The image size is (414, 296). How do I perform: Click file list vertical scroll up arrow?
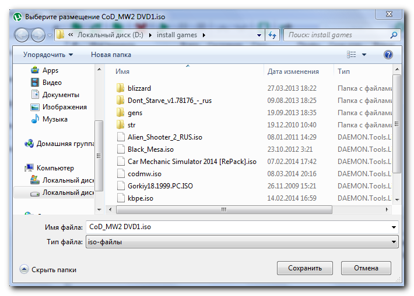(397, 70)
